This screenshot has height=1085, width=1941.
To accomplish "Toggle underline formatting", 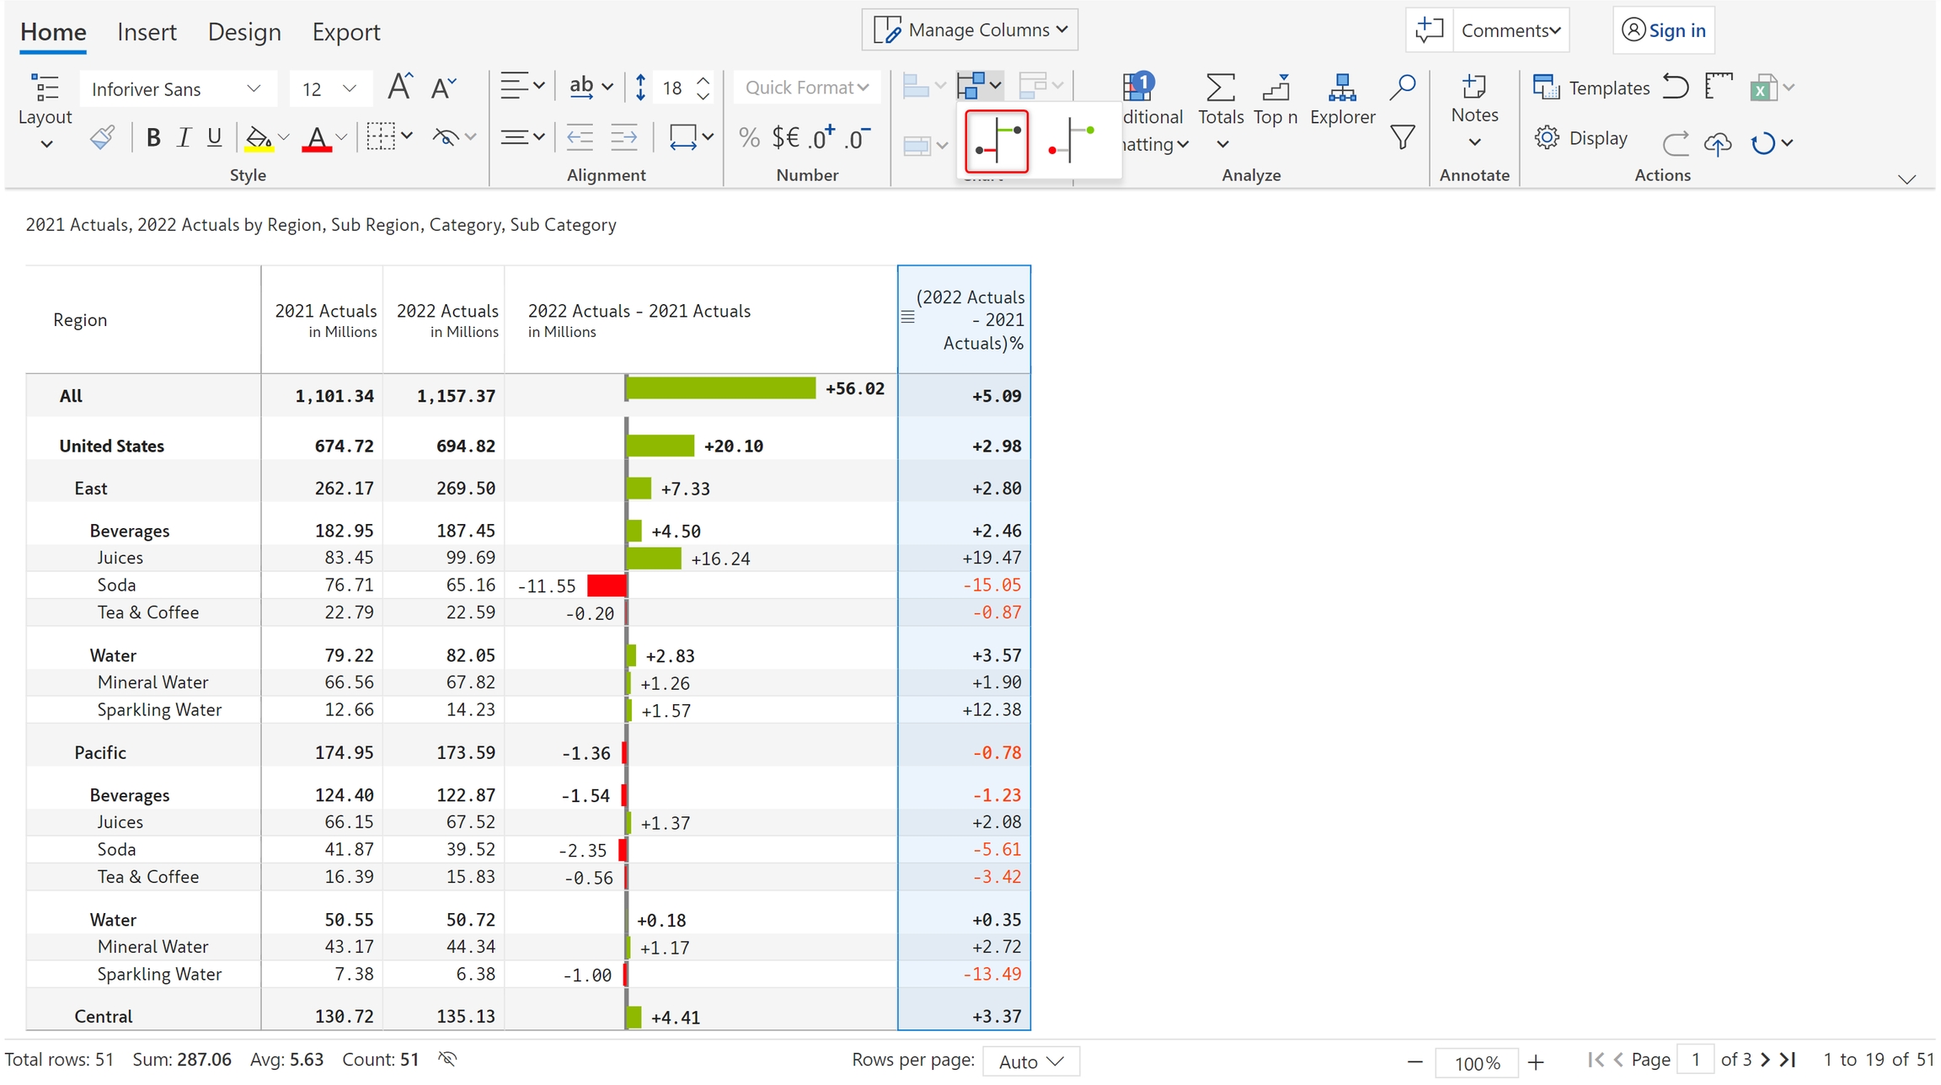I will pyautogui.click(x=214, y=137).
